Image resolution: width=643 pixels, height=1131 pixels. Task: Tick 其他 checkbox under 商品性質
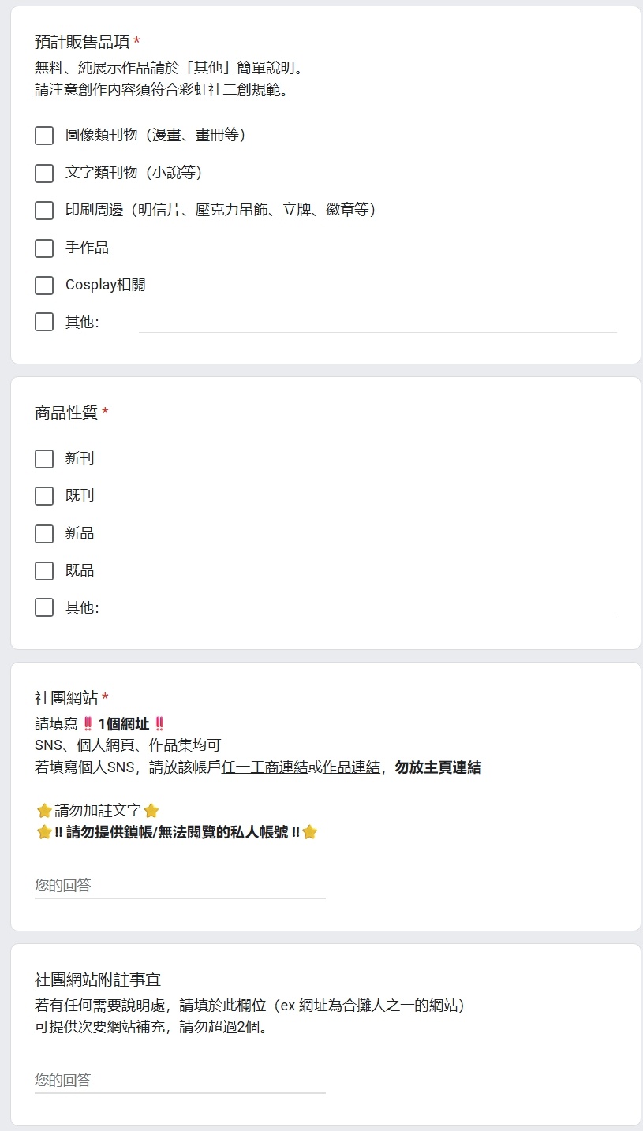44,607
